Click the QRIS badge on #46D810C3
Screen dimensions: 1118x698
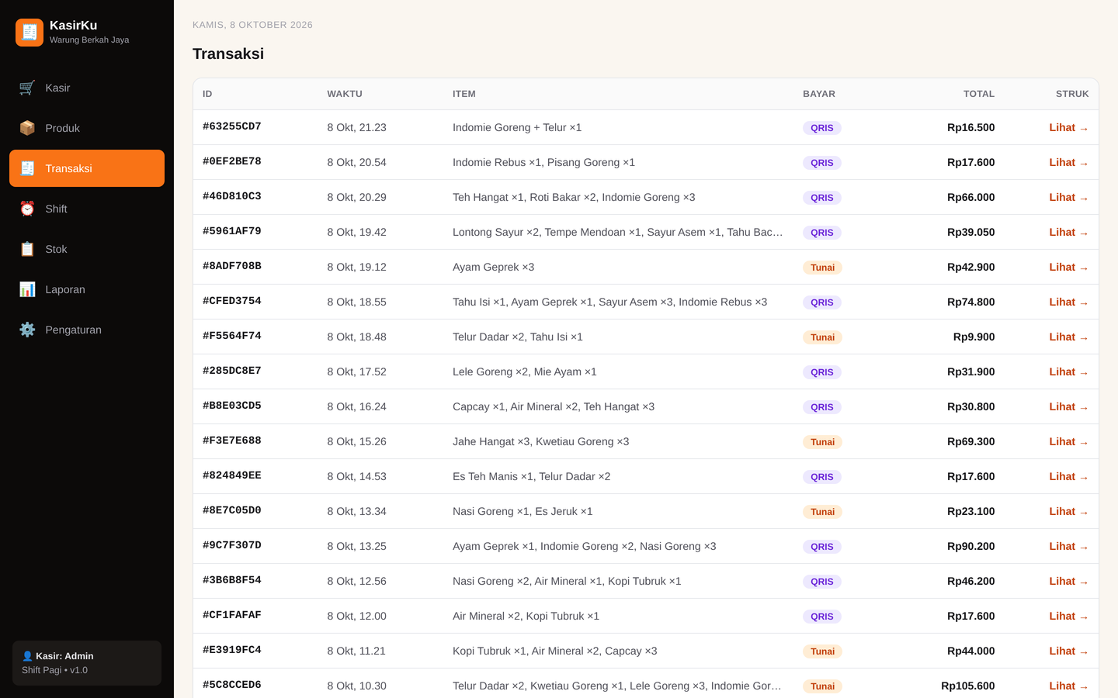(822, 198)
